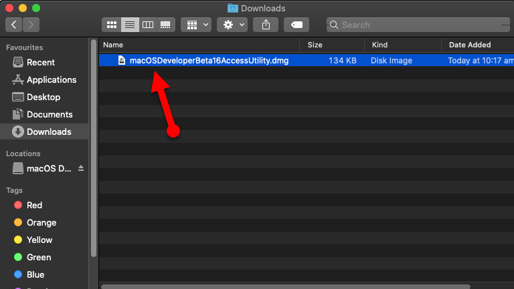The width and height of the screenshot is (514, 289).
Task: Click the Desktop sidebar item
Action: click(43, 97)
